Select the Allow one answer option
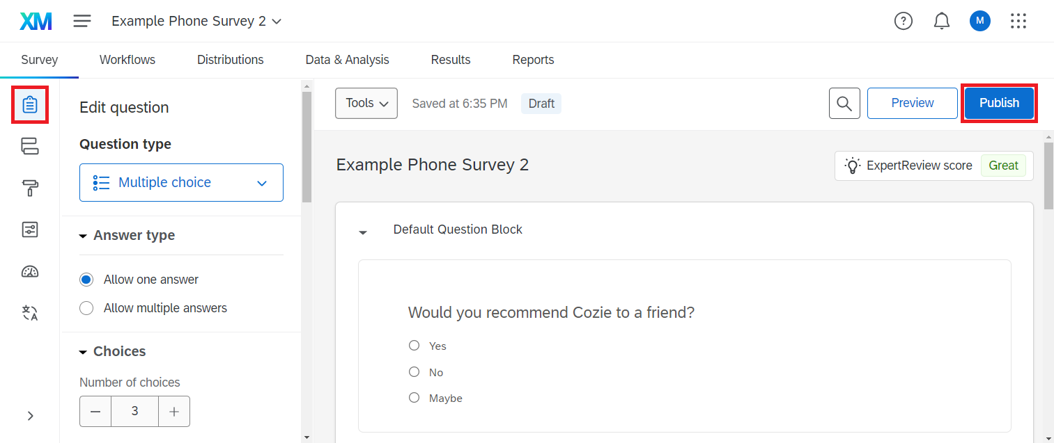 (x=86, y=280)
